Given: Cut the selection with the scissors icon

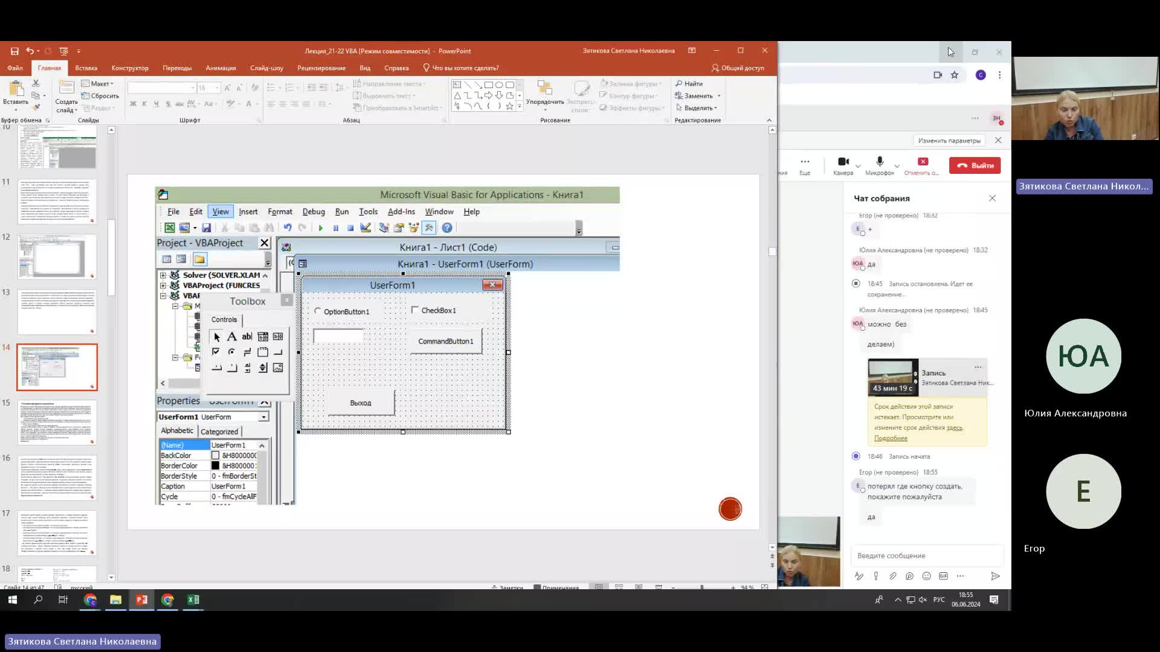Looking at the screenshot, I should [x=36, y=83].
